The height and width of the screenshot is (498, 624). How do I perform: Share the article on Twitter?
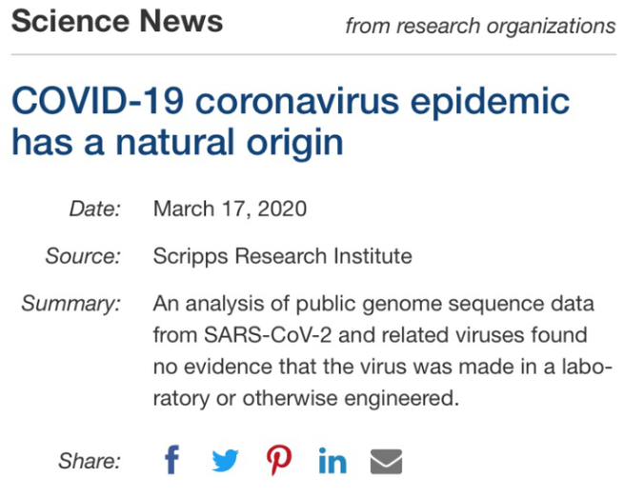point(225,461)
